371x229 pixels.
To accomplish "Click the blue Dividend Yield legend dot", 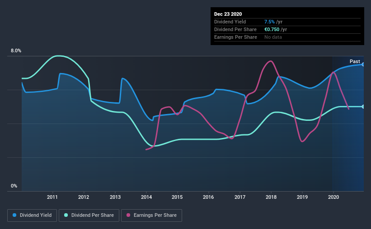I will point(14,215).
